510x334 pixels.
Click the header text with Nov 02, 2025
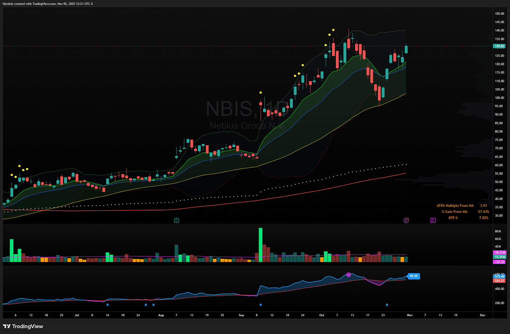point(48,4)
